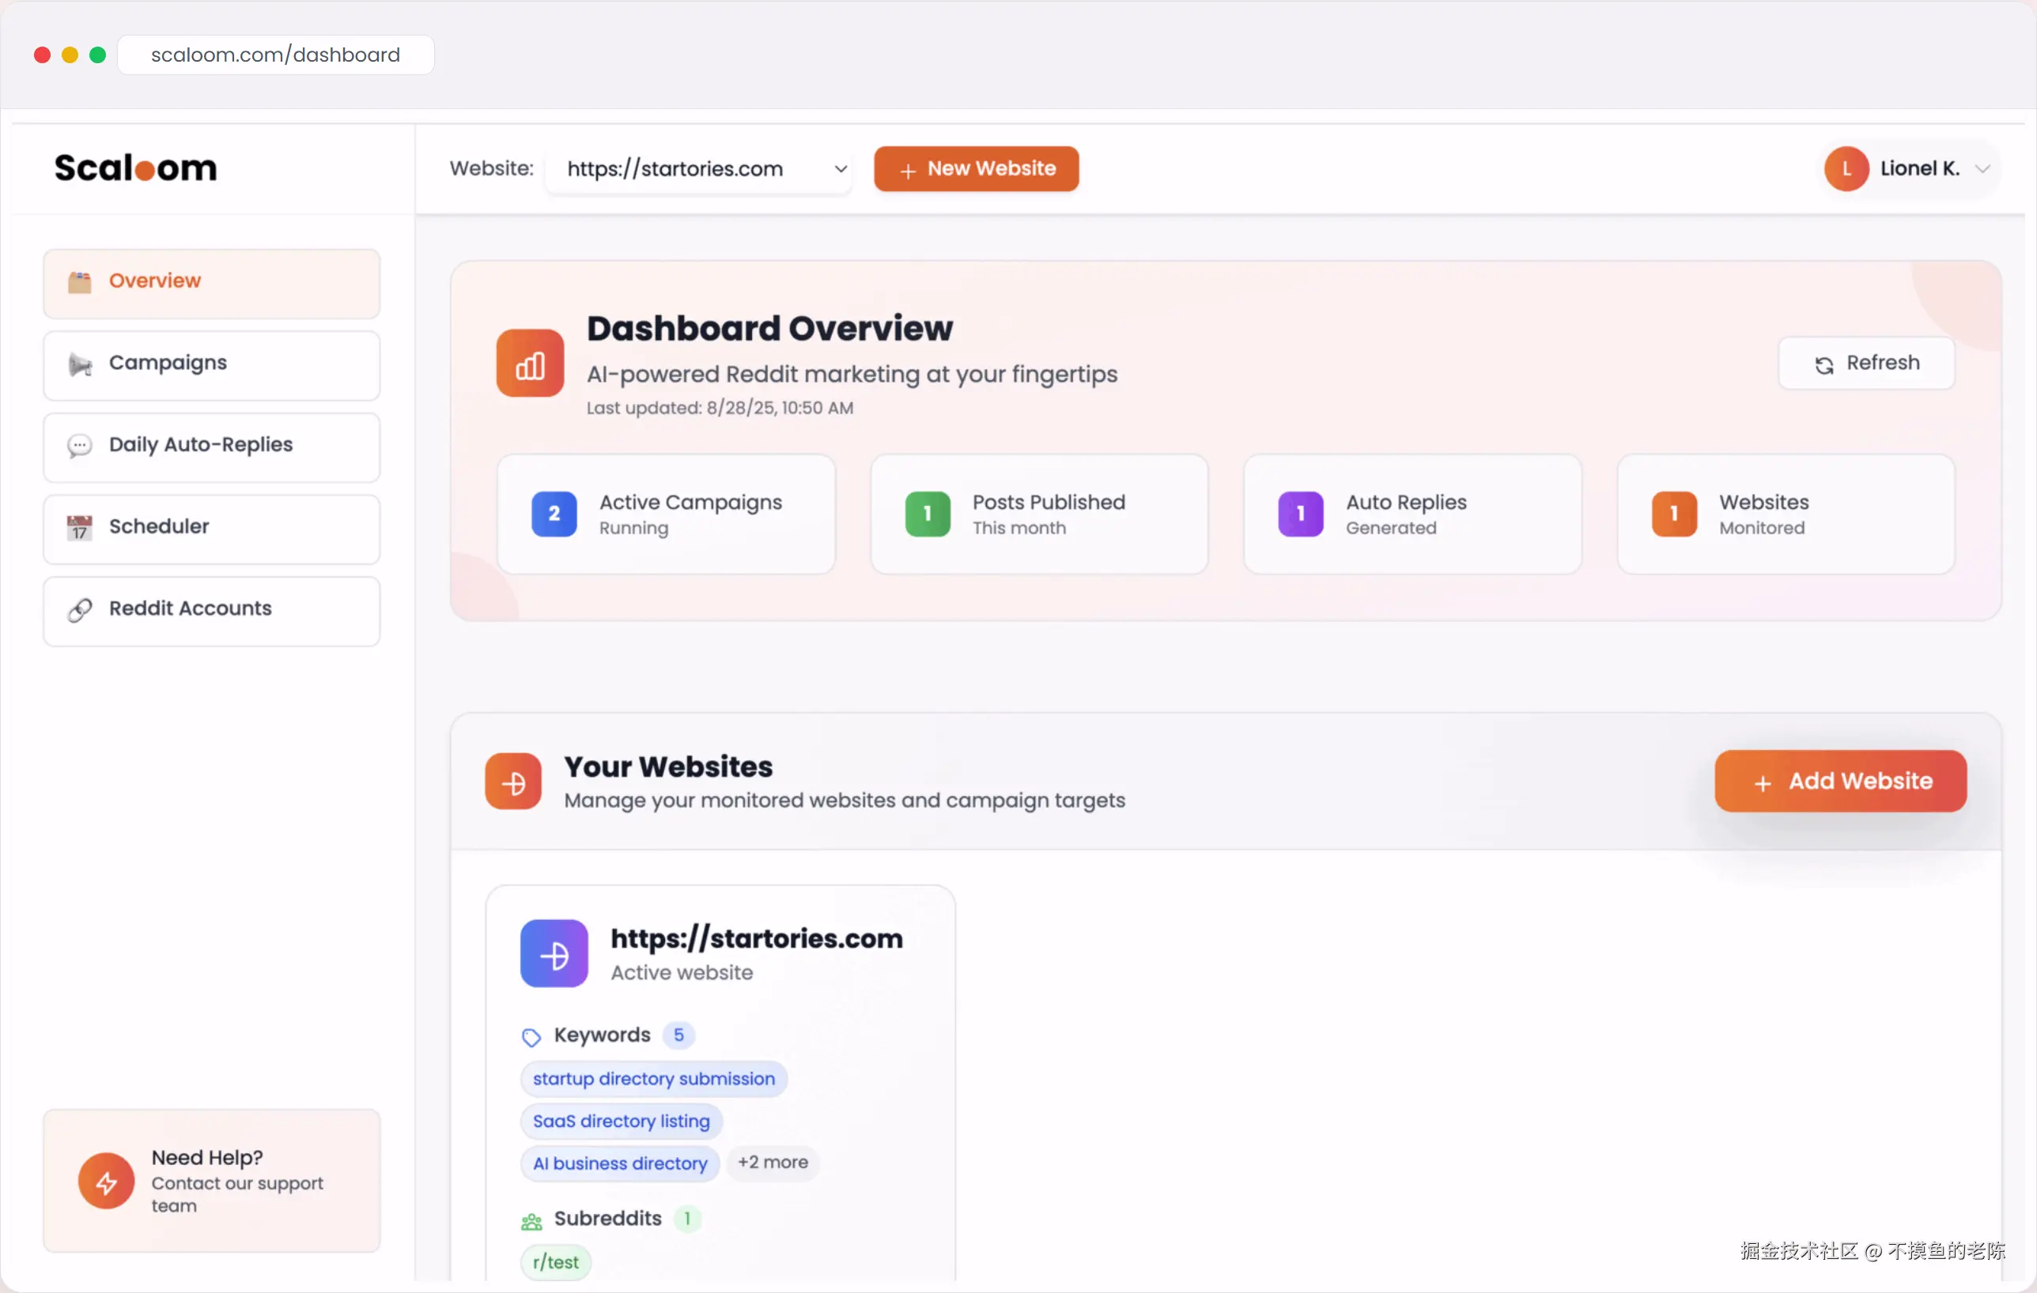The height and width of the screenshot is (1293, 2037).
Task: Expand the +2 more keywords chip
Action: tap(772, 1162)
